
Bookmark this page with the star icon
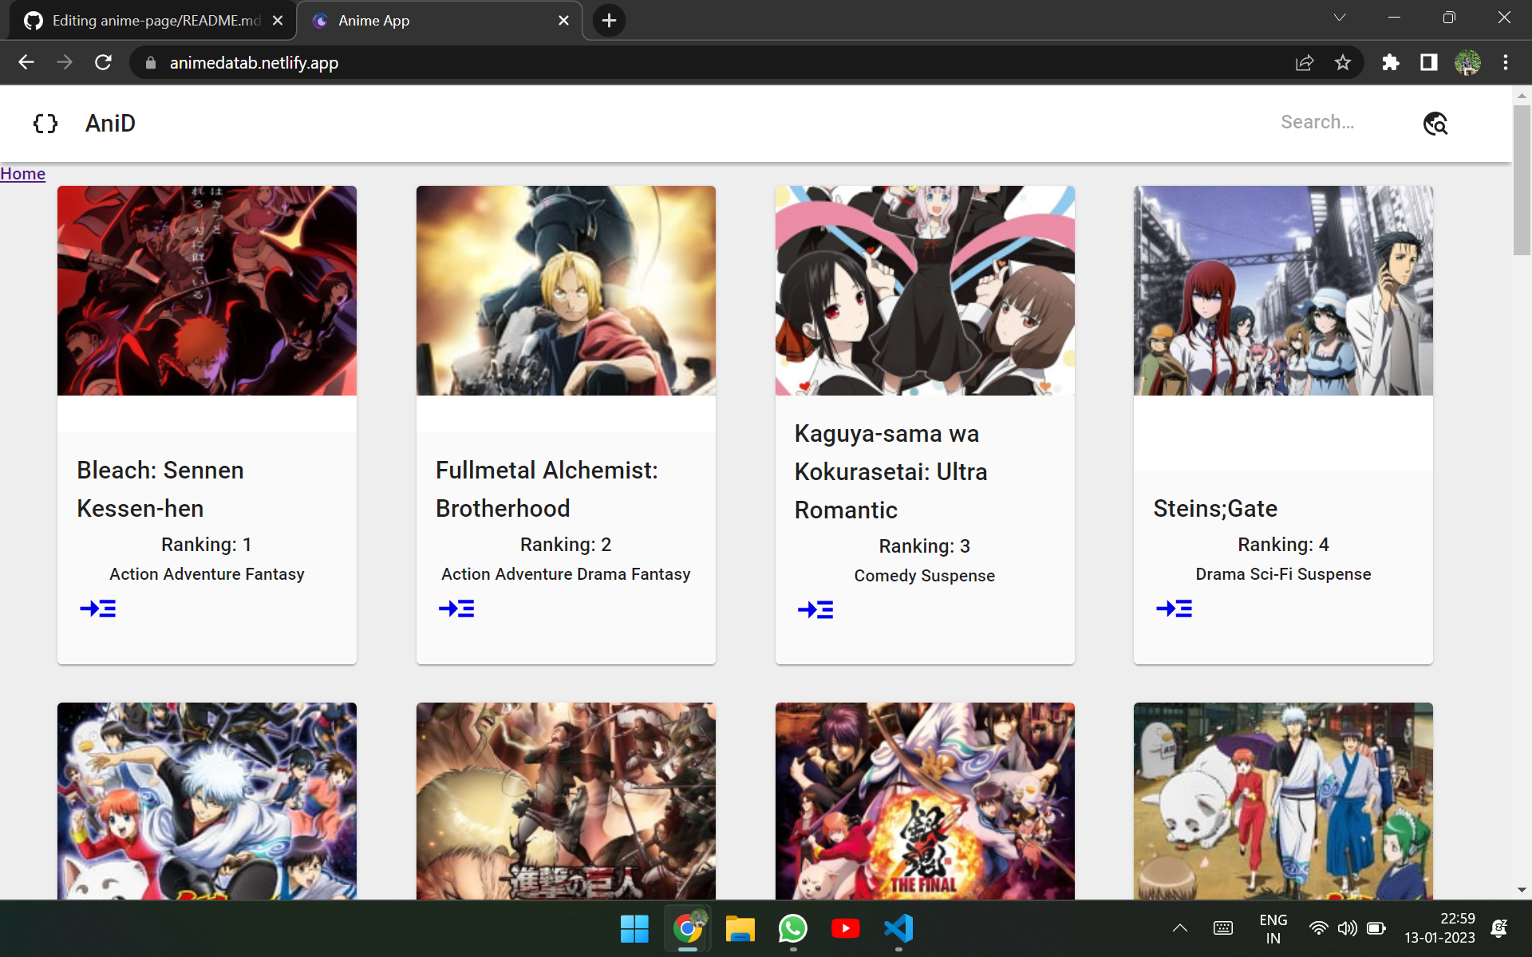click(1343, 62)
